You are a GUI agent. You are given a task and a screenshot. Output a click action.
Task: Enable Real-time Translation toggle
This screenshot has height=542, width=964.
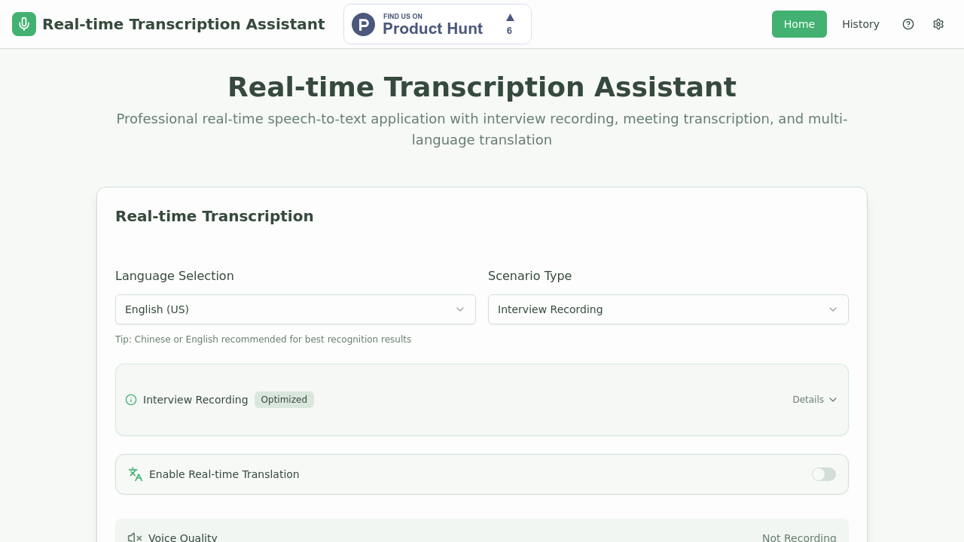823,474
